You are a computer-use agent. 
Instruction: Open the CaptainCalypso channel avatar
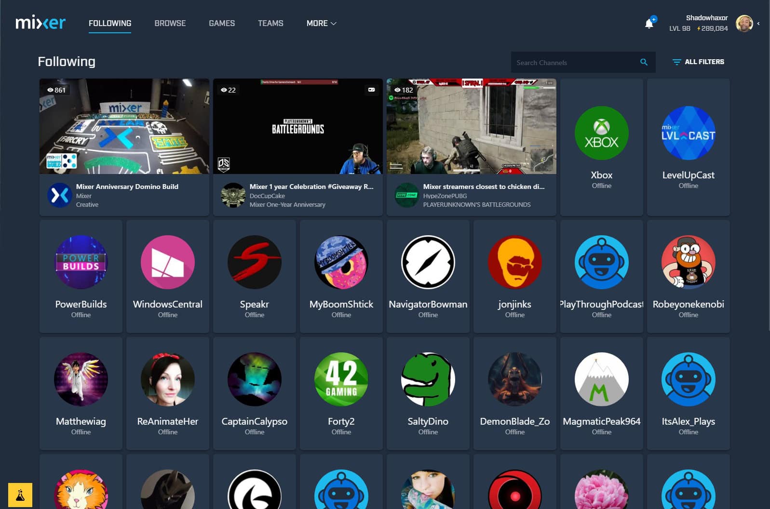coord(255,379)
